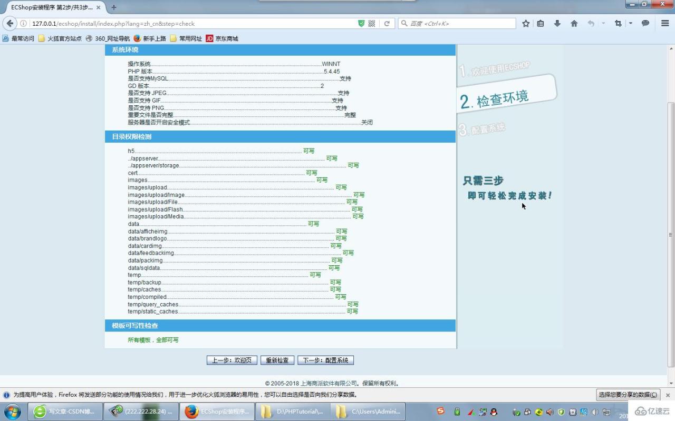The width and height of the screenshot is (675, 421).
Task: Click the PHP 版本 row
Action: [x=234, y=71]
